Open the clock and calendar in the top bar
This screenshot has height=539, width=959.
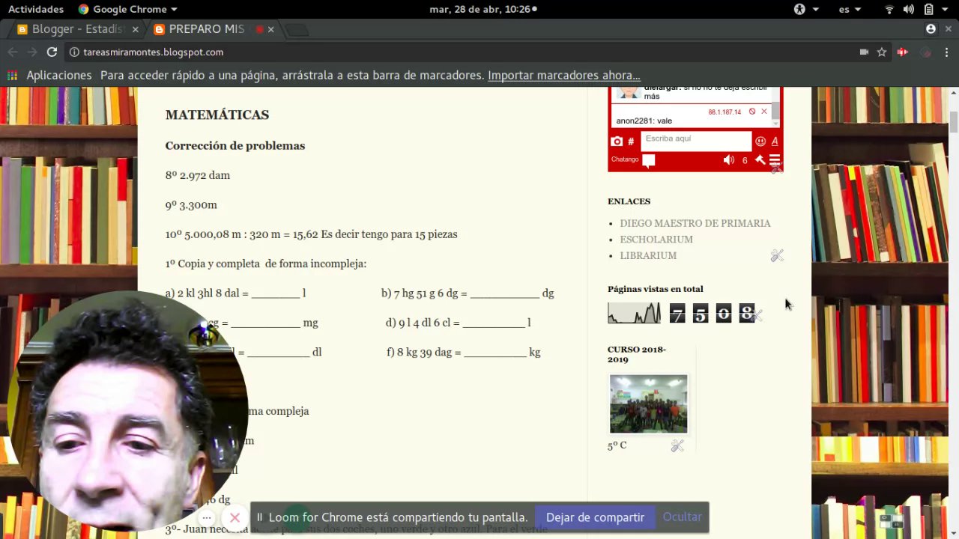click(482, 9)
